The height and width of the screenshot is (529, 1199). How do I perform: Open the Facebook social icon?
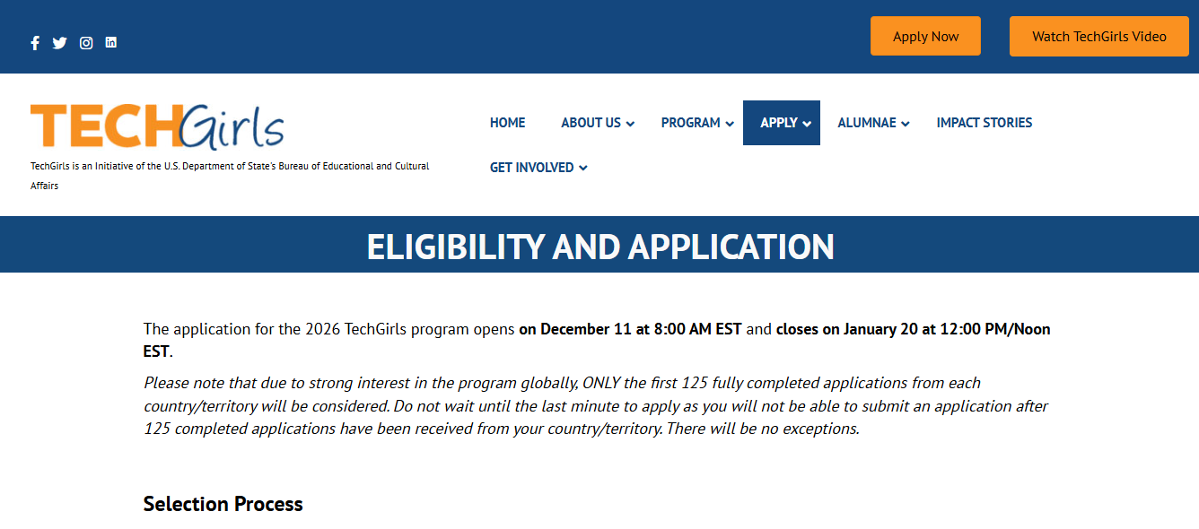coord(34,42)
